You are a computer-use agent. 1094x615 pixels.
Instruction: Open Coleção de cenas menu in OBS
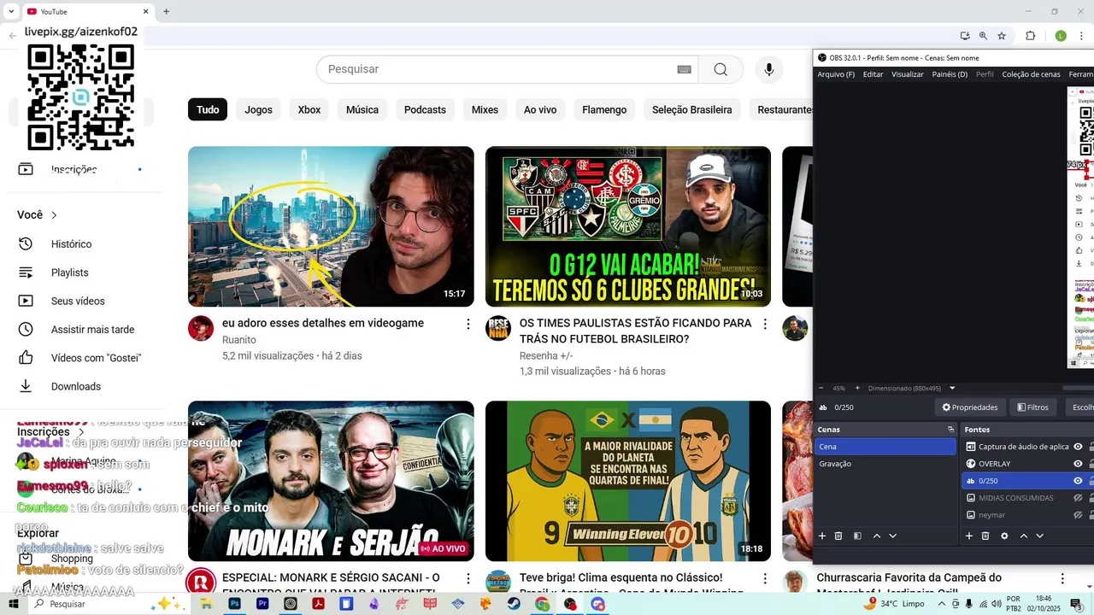pos(1031,74)
